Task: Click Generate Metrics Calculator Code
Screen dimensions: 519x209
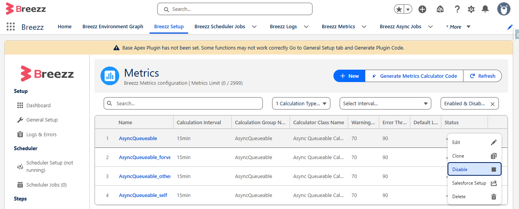Action: click(414, 76)
